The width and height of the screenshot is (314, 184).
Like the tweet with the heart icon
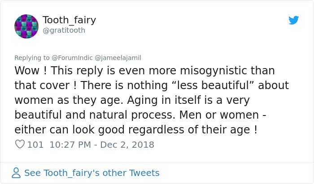[x=20, y=145]
